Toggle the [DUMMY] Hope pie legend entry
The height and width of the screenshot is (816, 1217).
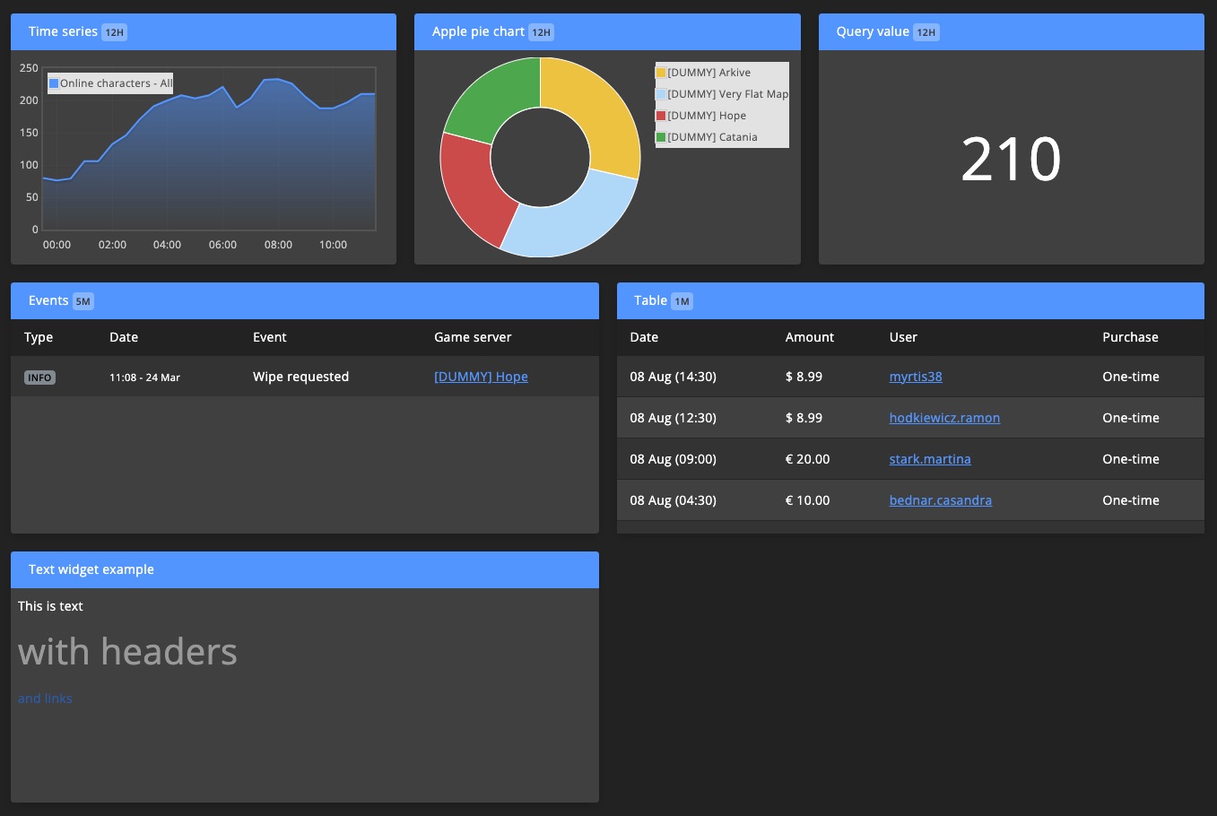coord(705,115)
